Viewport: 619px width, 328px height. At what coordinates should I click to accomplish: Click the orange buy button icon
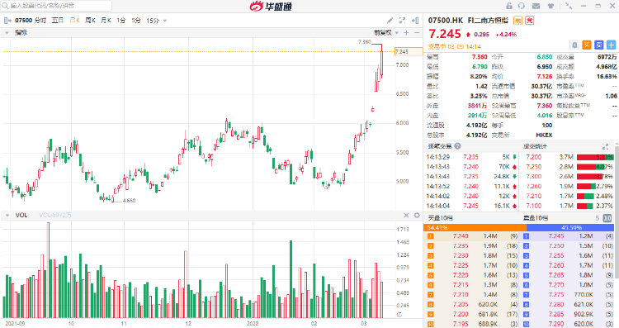(x=587, y=45)
